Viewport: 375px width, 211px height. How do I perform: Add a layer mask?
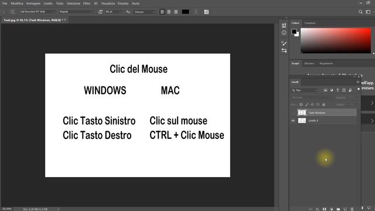click(x=324, y=209)
